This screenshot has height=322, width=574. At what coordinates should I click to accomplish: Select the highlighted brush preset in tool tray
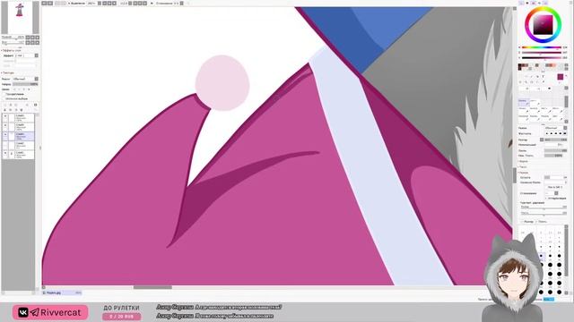(524, 103)
